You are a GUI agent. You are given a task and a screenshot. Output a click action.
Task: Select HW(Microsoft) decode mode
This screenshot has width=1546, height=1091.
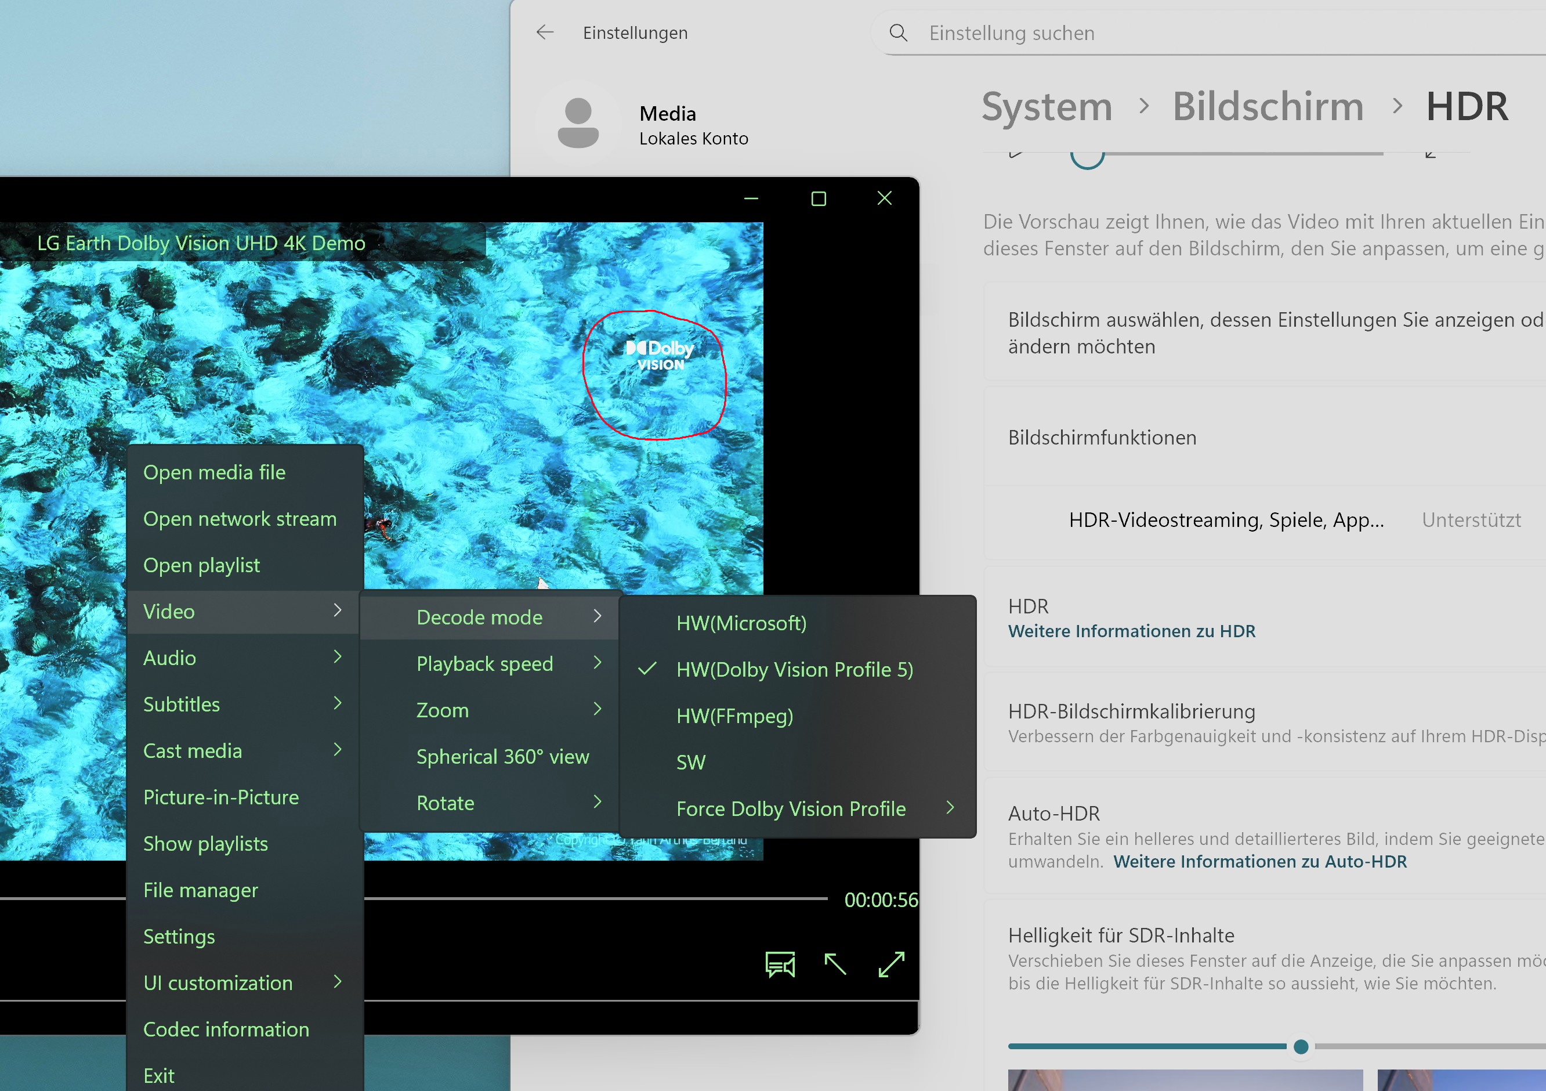pyautogui.click(x=741, y=623)
